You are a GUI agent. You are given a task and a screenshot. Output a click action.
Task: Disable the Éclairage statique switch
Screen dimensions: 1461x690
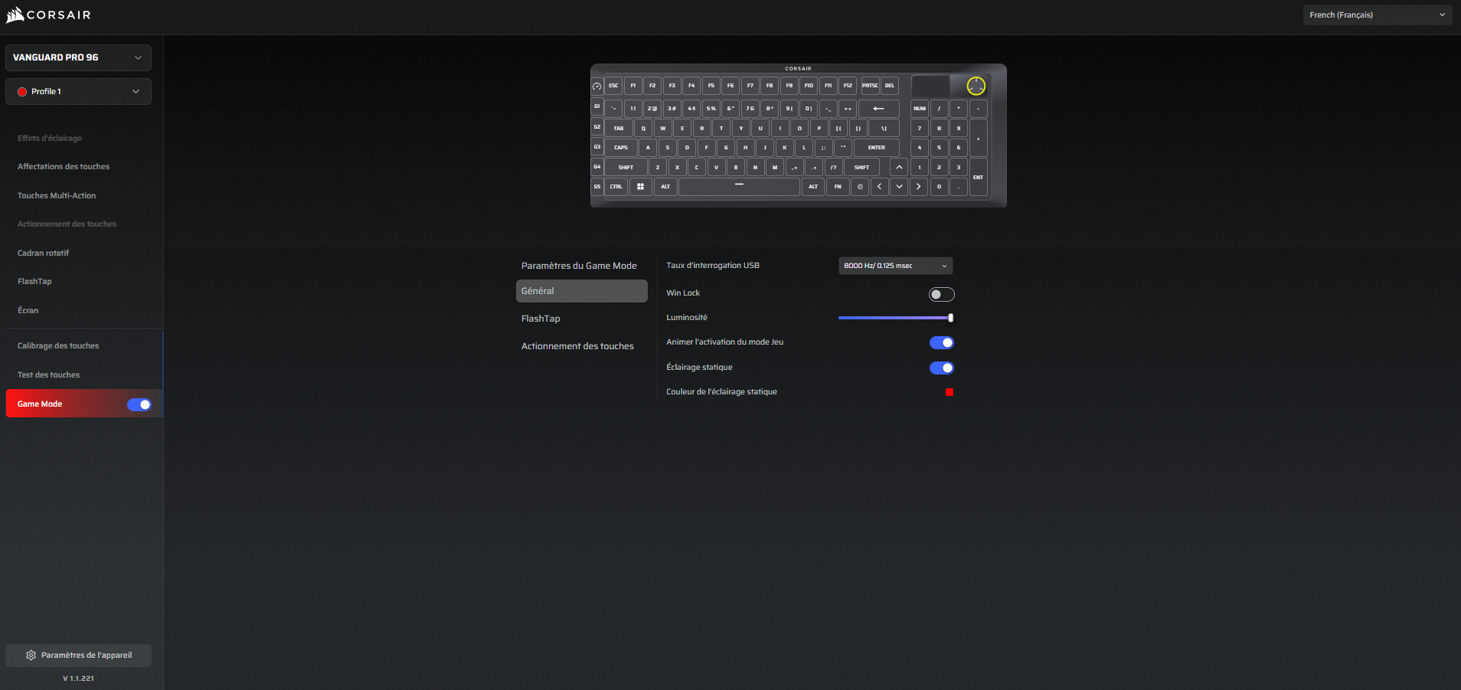[x=941, y=368]
